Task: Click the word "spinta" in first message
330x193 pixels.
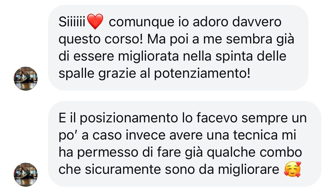Action: tap(234, 57)
